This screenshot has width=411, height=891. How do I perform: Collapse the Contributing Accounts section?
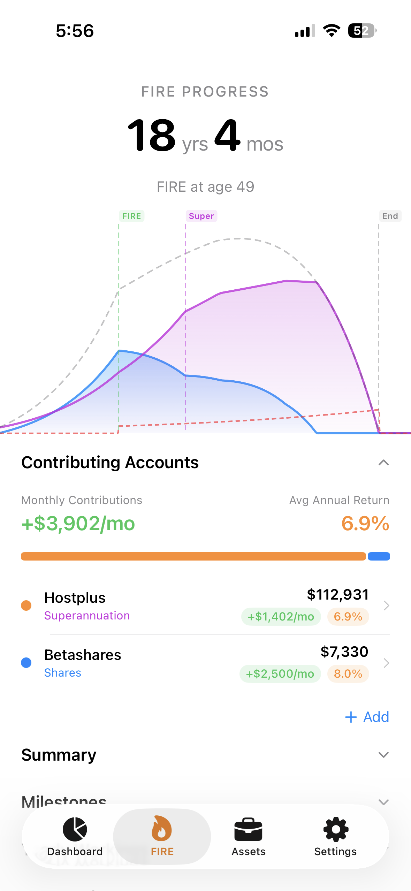pyautogui.click(x=383, y=463)
